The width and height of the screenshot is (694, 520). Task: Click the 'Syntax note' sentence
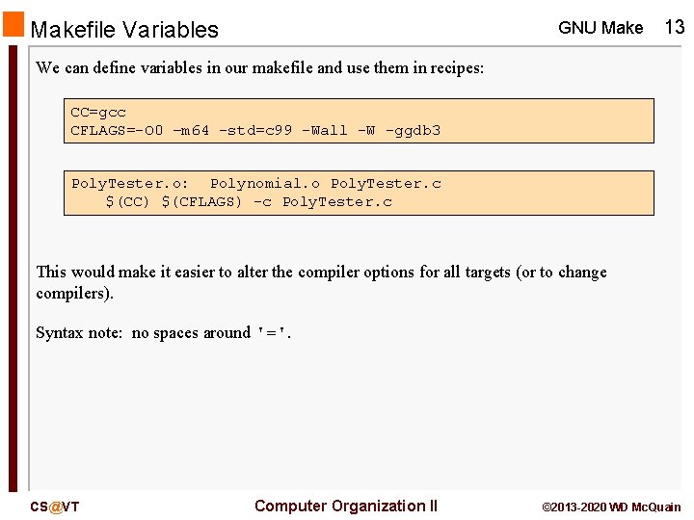pos(163,332)
